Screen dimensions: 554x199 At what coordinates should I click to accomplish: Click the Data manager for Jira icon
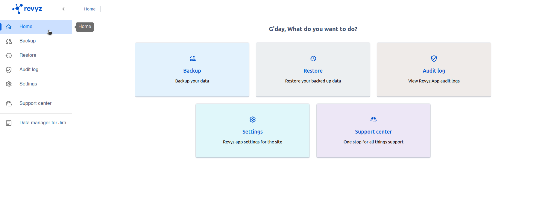(9, 123)
